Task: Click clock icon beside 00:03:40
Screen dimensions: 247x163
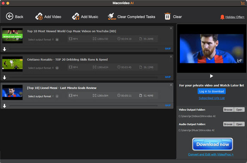Action: [x=119, y=67]
